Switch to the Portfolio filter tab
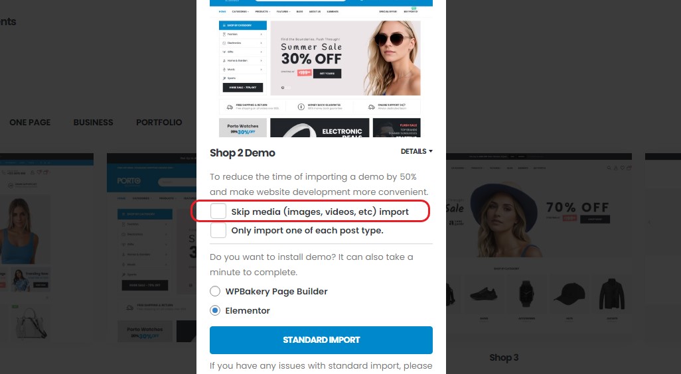Image resolution: width=681 pixels, height=374 pixels. coord(159,123)
